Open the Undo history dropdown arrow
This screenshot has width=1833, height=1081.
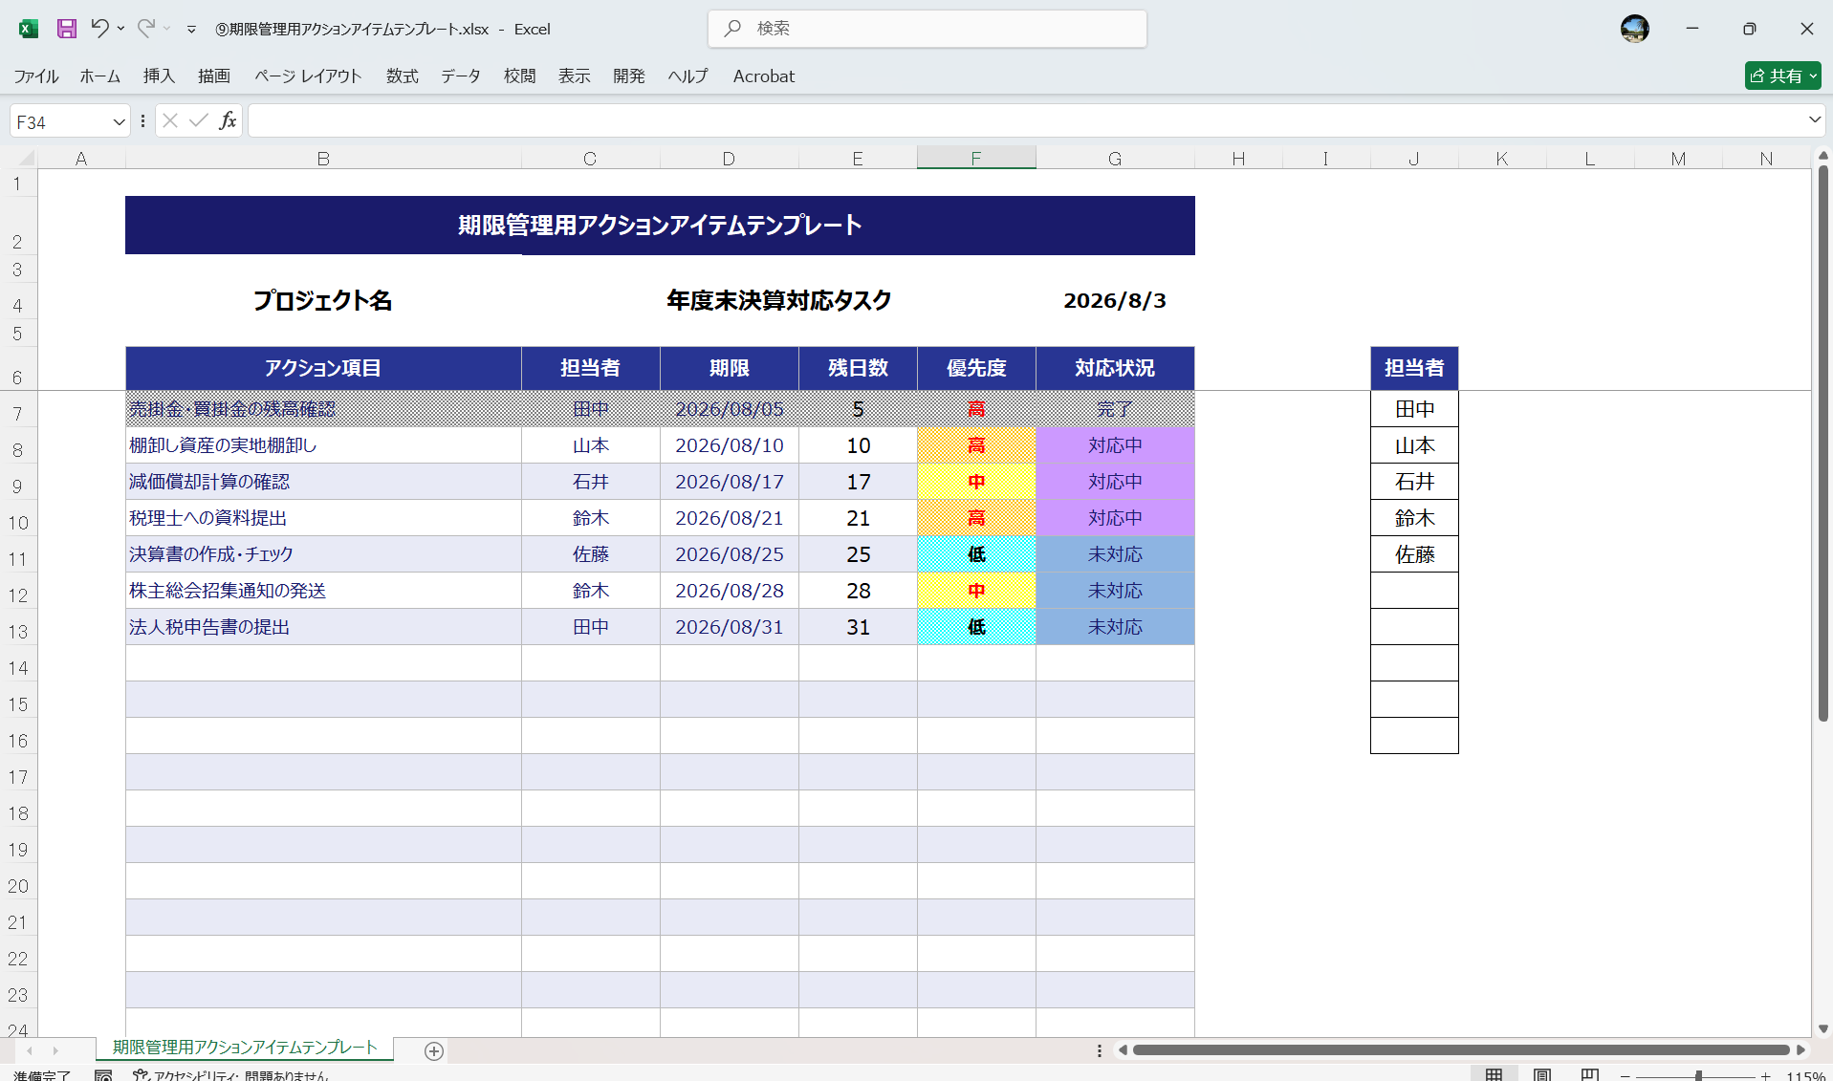[121, 29]
